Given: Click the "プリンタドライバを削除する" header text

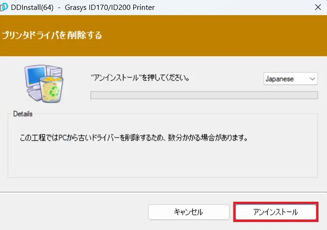Looking at the screenshot, I should point(52,35).
